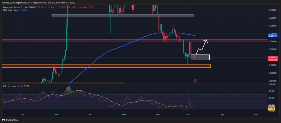Click the pink lightning event marker
This screenshot has width=281, height=123.
195,81
